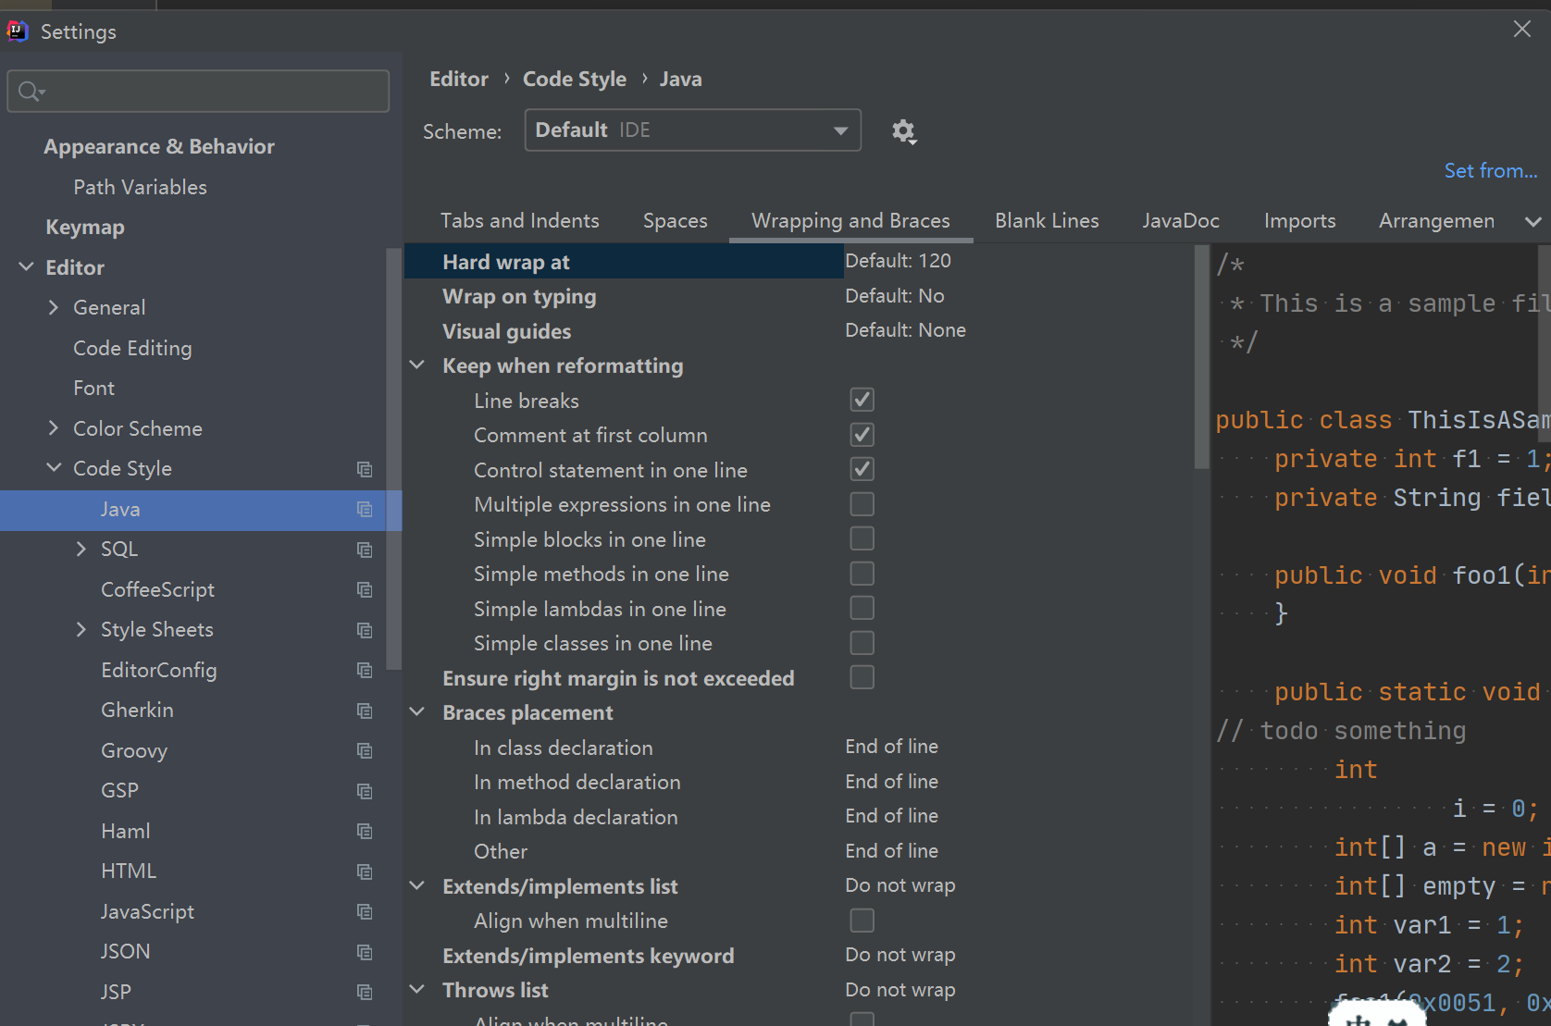Click the Set from... link
The image size is (1551, 1026).
pos(1490,170)
